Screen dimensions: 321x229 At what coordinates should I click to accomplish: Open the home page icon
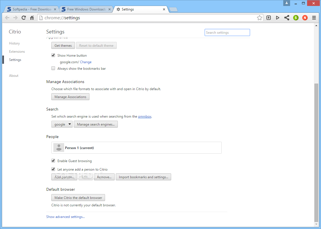32,18
